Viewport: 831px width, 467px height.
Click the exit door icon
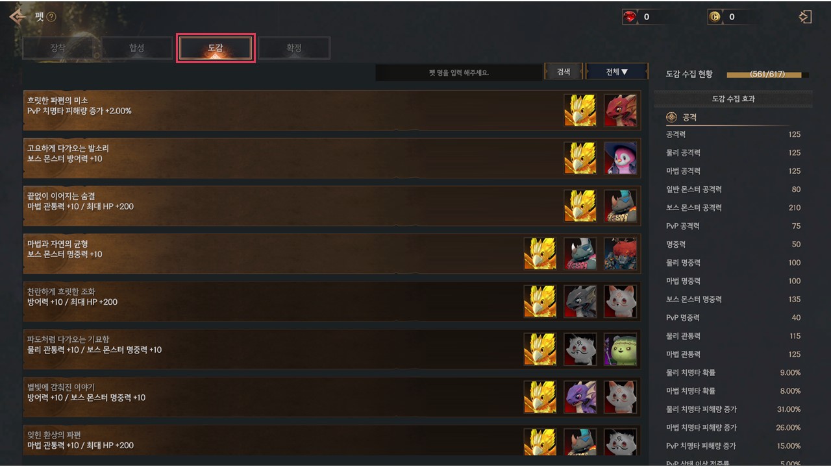click(x=805, y=17)
